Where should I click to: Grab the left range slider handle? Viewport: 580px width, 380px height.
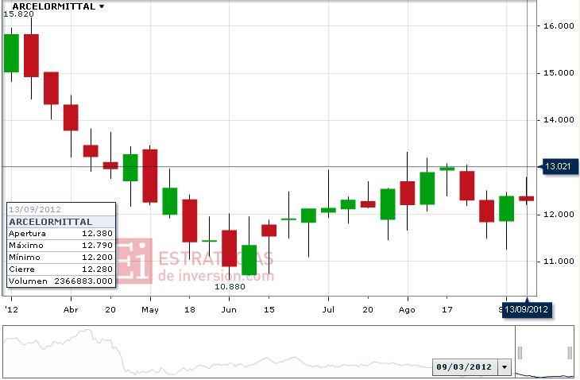(x=520, y=353)
